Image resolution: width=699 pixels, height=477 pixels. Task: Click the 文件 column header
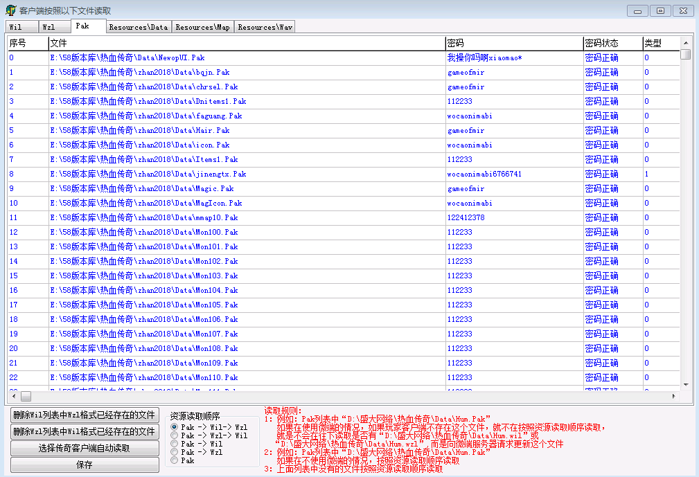(246, 44)
